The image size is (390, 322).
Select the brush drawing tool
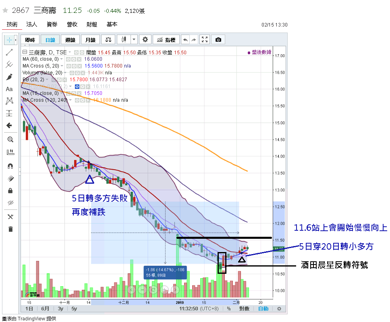pos(9,77)
